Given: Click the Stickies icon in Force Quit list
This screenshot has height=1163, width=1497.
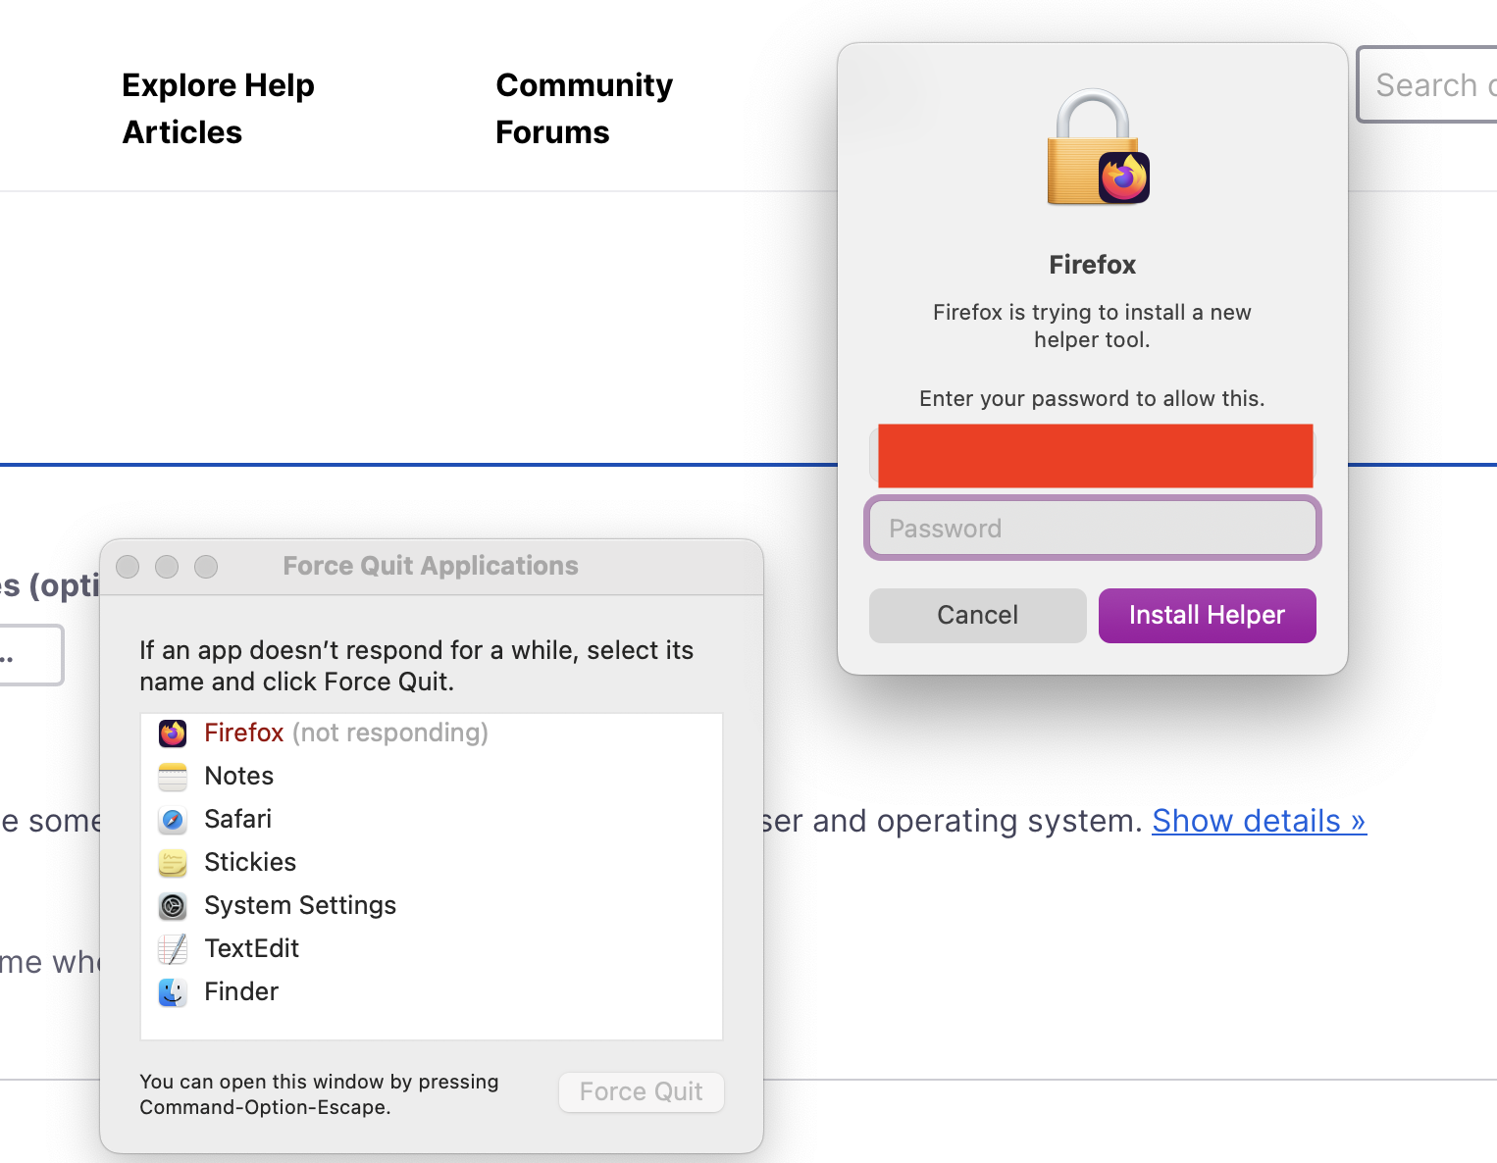Looking at the screenshot, I should [x=173, y=862].
